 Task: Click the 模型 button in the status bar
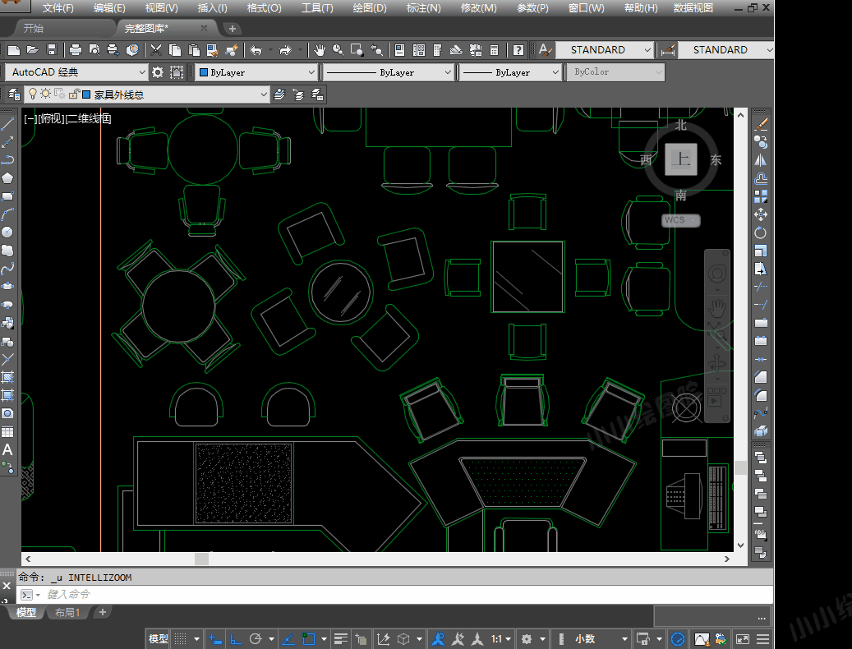(158, 639)
